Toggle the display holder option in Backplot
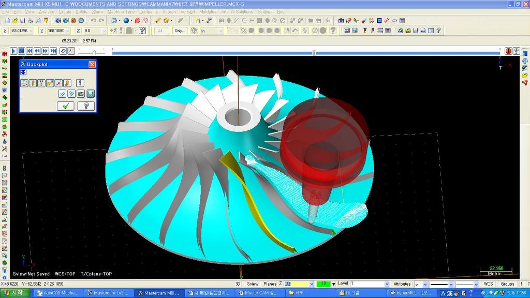Image resolution: width=530 pixels, height=298 pixels. 41,83
